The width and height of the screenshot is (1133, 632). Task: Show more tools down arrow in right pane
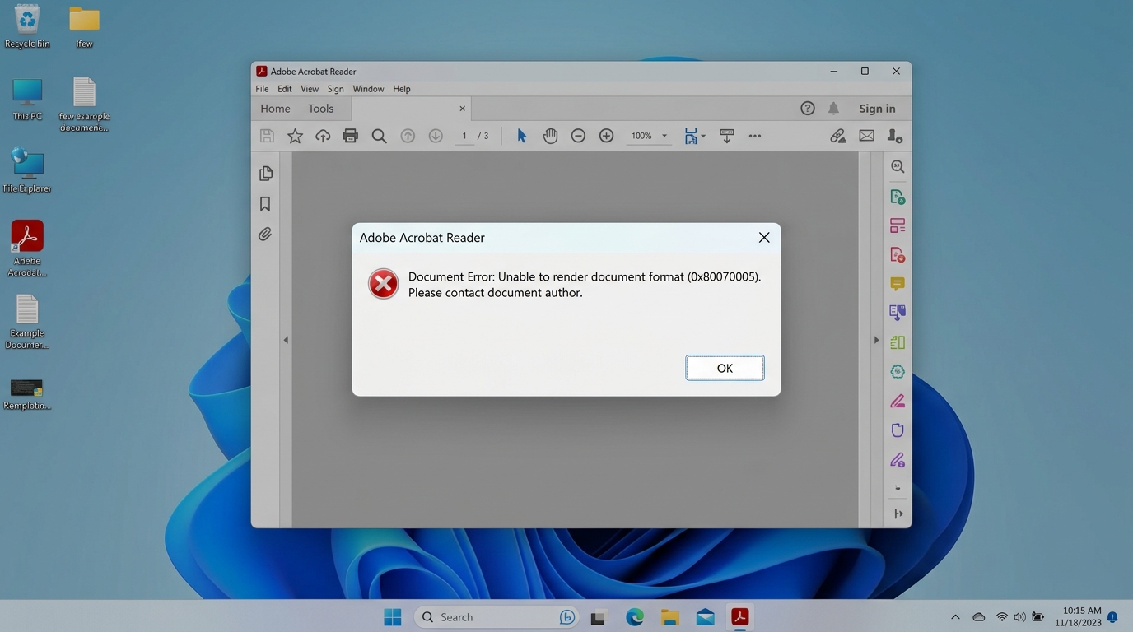click(898, 489)
